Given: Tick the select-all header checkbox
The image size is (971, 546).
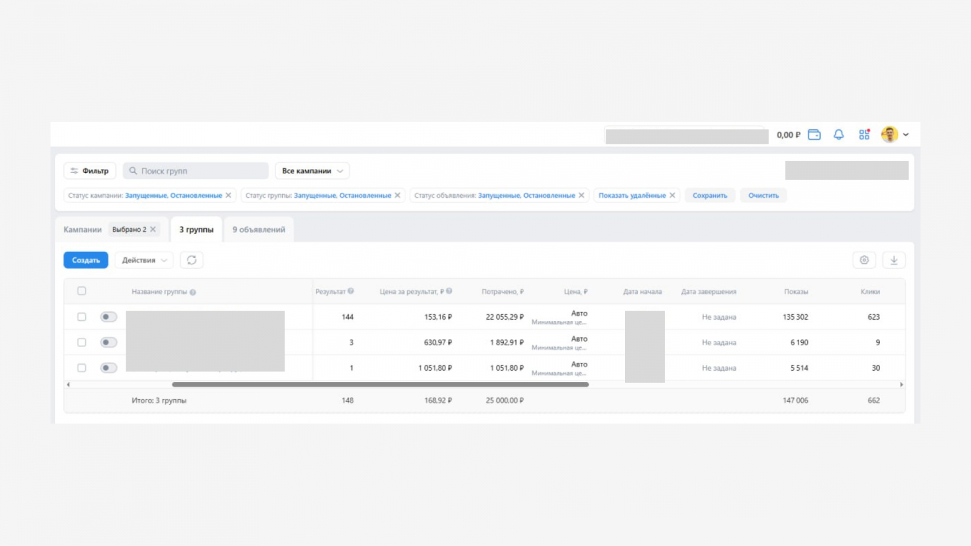Looking at the screenshot, I should click(82, 291).
